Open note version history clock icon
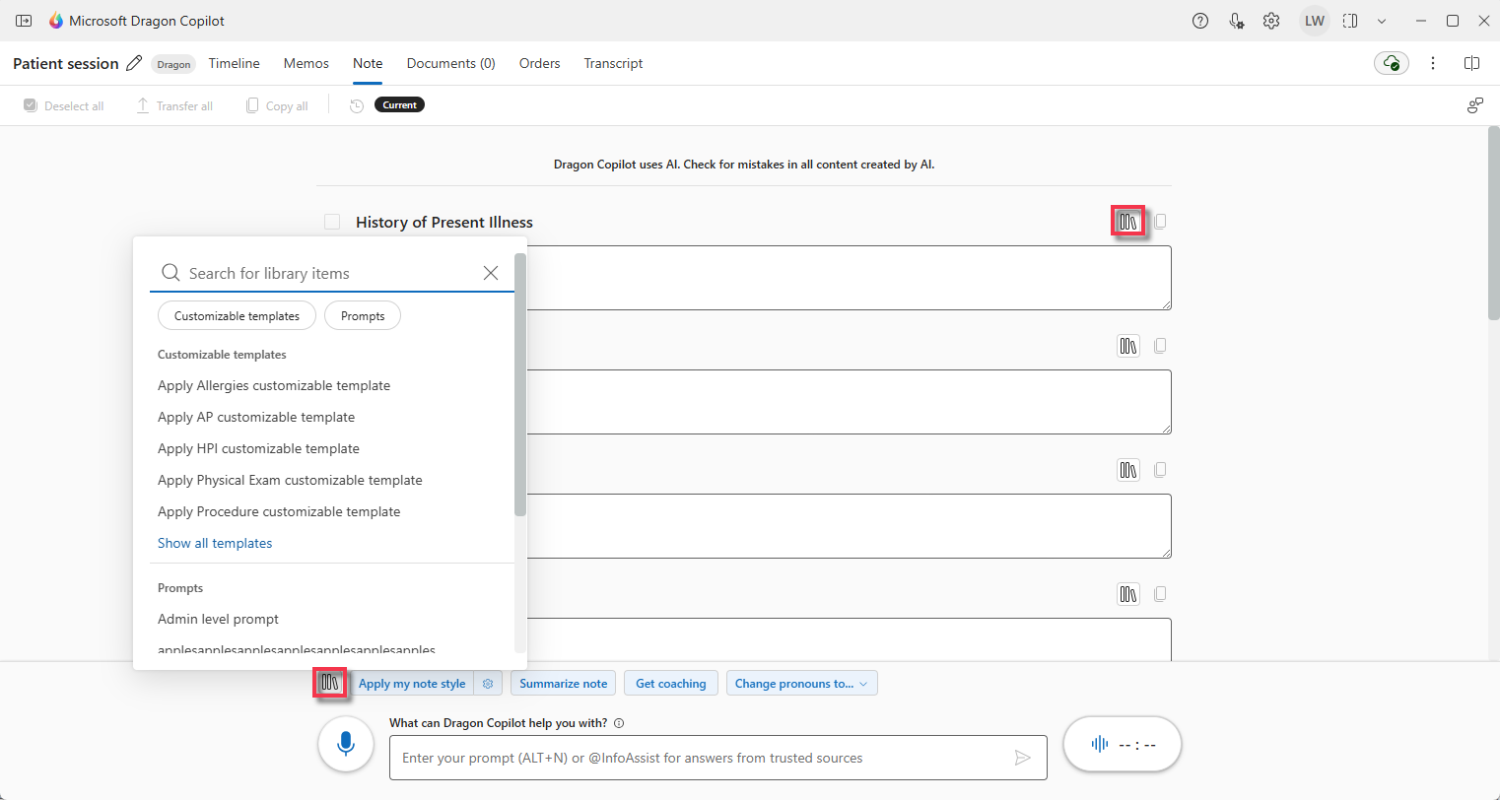The height and width of the screenshot is (800, 1500). [357, 105]
